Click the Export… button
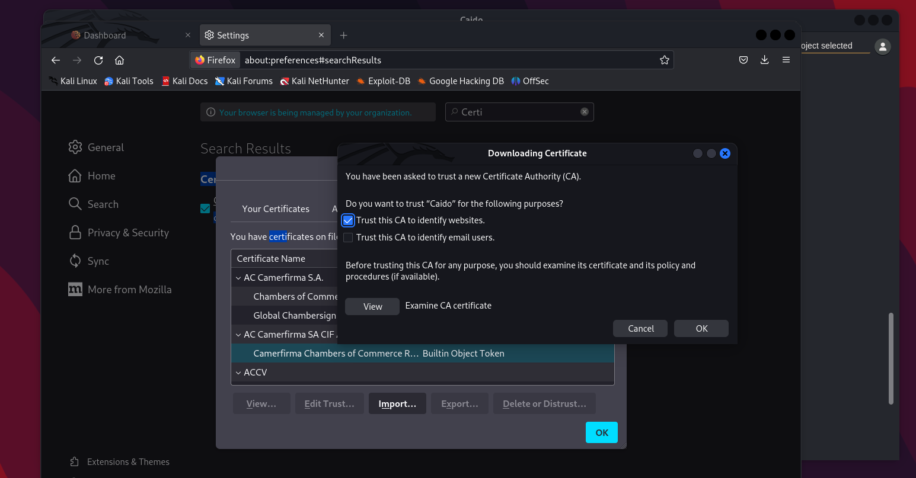 [459, 403]
